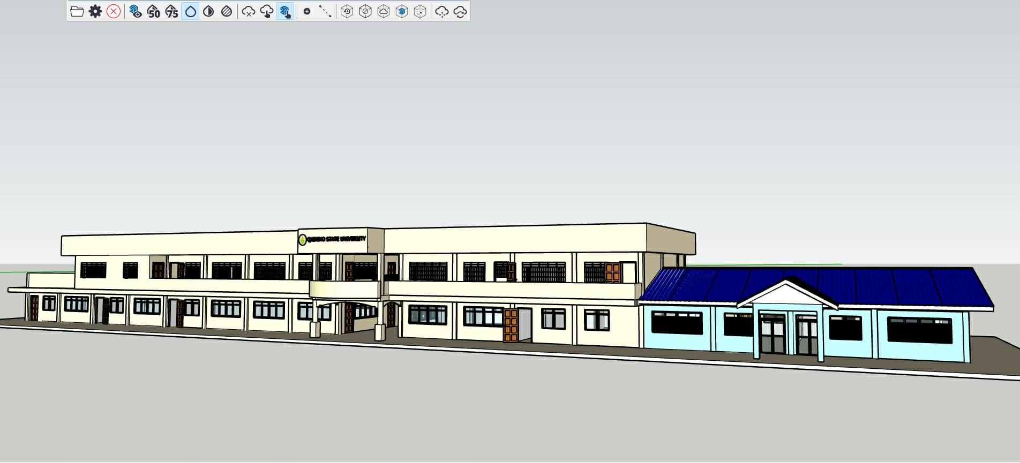Click the layers with eye preview icon
The height and width of the screenshot is (463, 1020).
136,11
